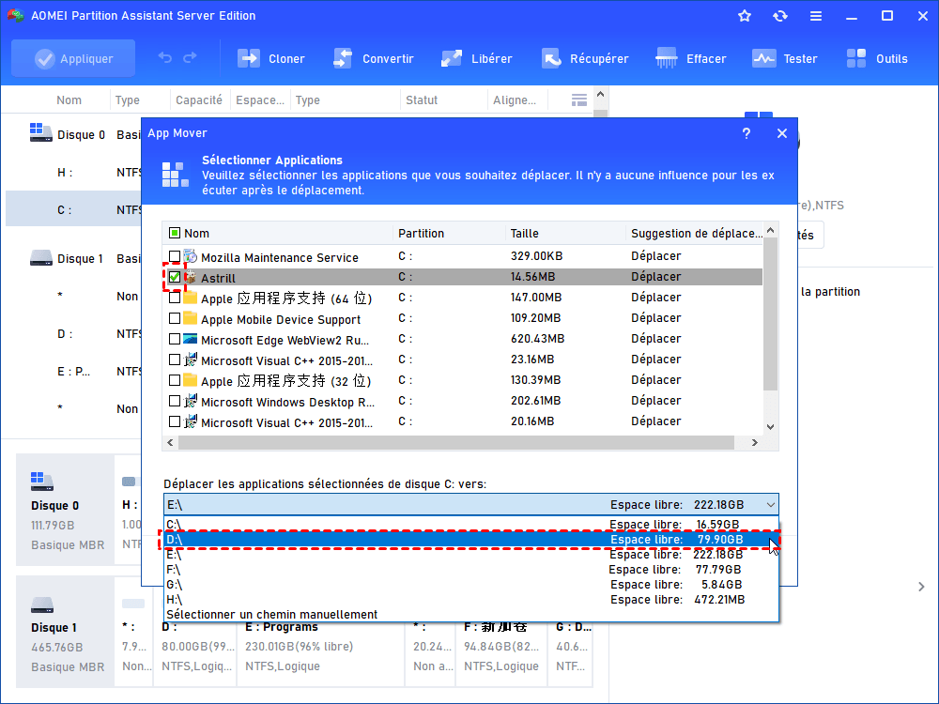Click right chevron in side panel

coord(921,587)
